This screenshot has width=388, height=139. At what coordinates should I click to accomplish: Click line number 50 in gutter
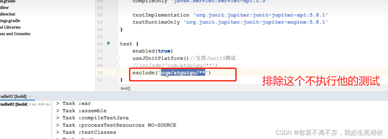click(100, 73)
